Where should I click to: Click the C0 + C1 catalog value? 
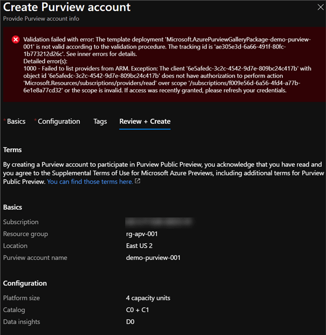(137, 310)
